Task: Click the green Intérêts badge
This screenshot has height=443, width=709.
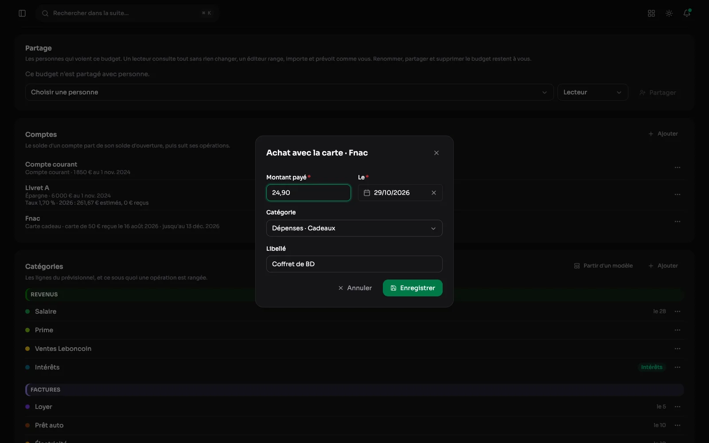Action: coord(651,367)
